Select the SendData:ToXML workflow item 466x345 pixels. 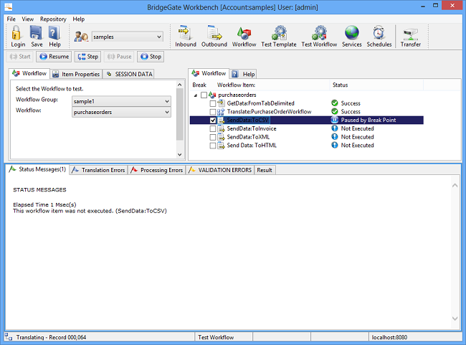point(248,137)
